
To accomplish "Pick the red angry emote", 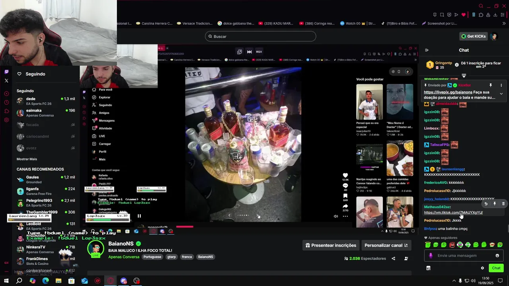I will [x=452, y=245].
